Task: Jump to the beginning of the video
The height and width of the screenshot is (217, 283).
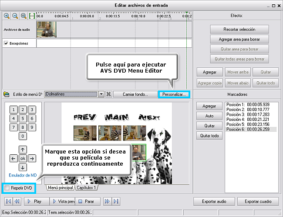Action: [8, 201]
